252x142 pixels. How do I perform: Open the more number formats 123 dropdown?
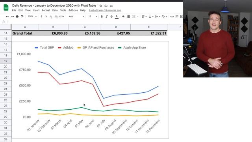click(61, 17)
